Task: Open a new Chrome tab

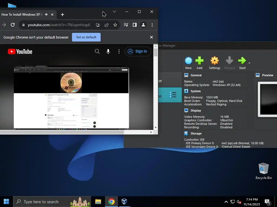Action: point(62,15)
